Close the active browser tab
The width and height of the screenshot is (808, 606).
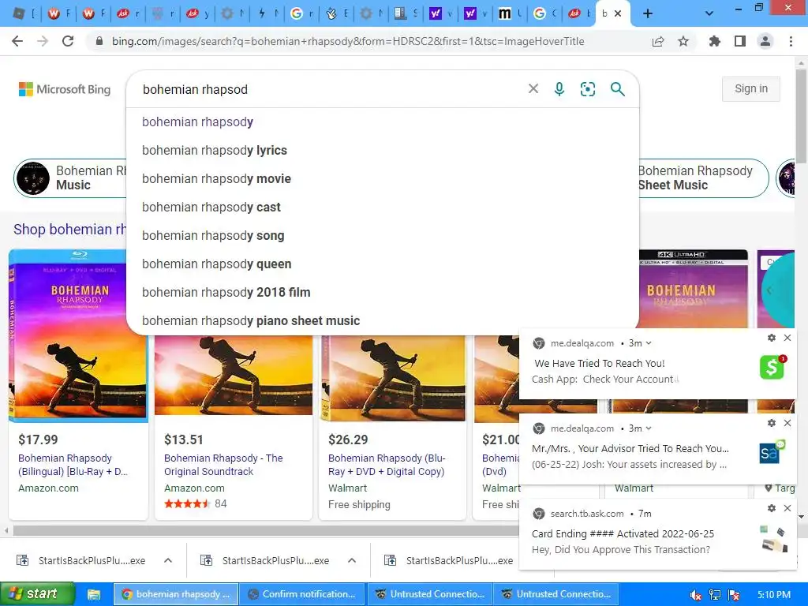point(618,14)
